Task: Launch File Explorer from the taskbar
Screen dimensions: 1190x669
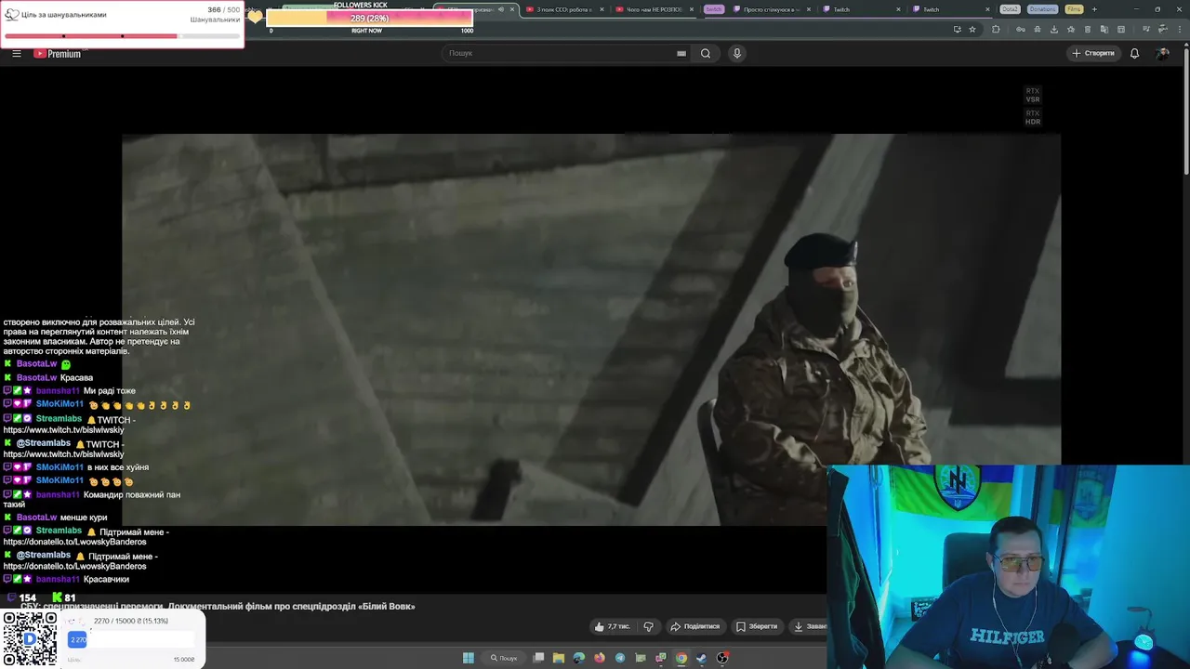Action: [559, 658]
